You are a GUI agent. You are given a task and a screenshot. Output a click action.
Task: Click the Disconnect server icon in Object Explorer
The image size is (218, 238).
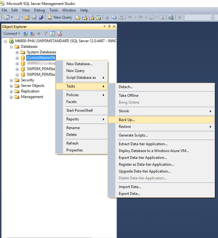click(32, 34)
